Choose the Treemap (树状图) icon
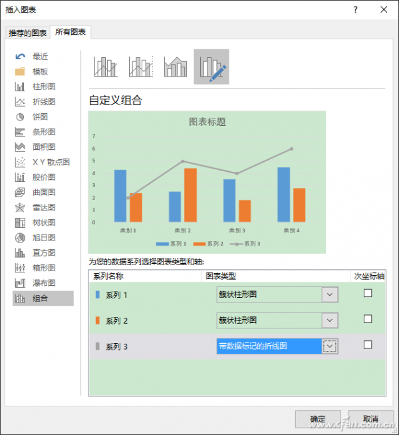 tap(20, 222)
